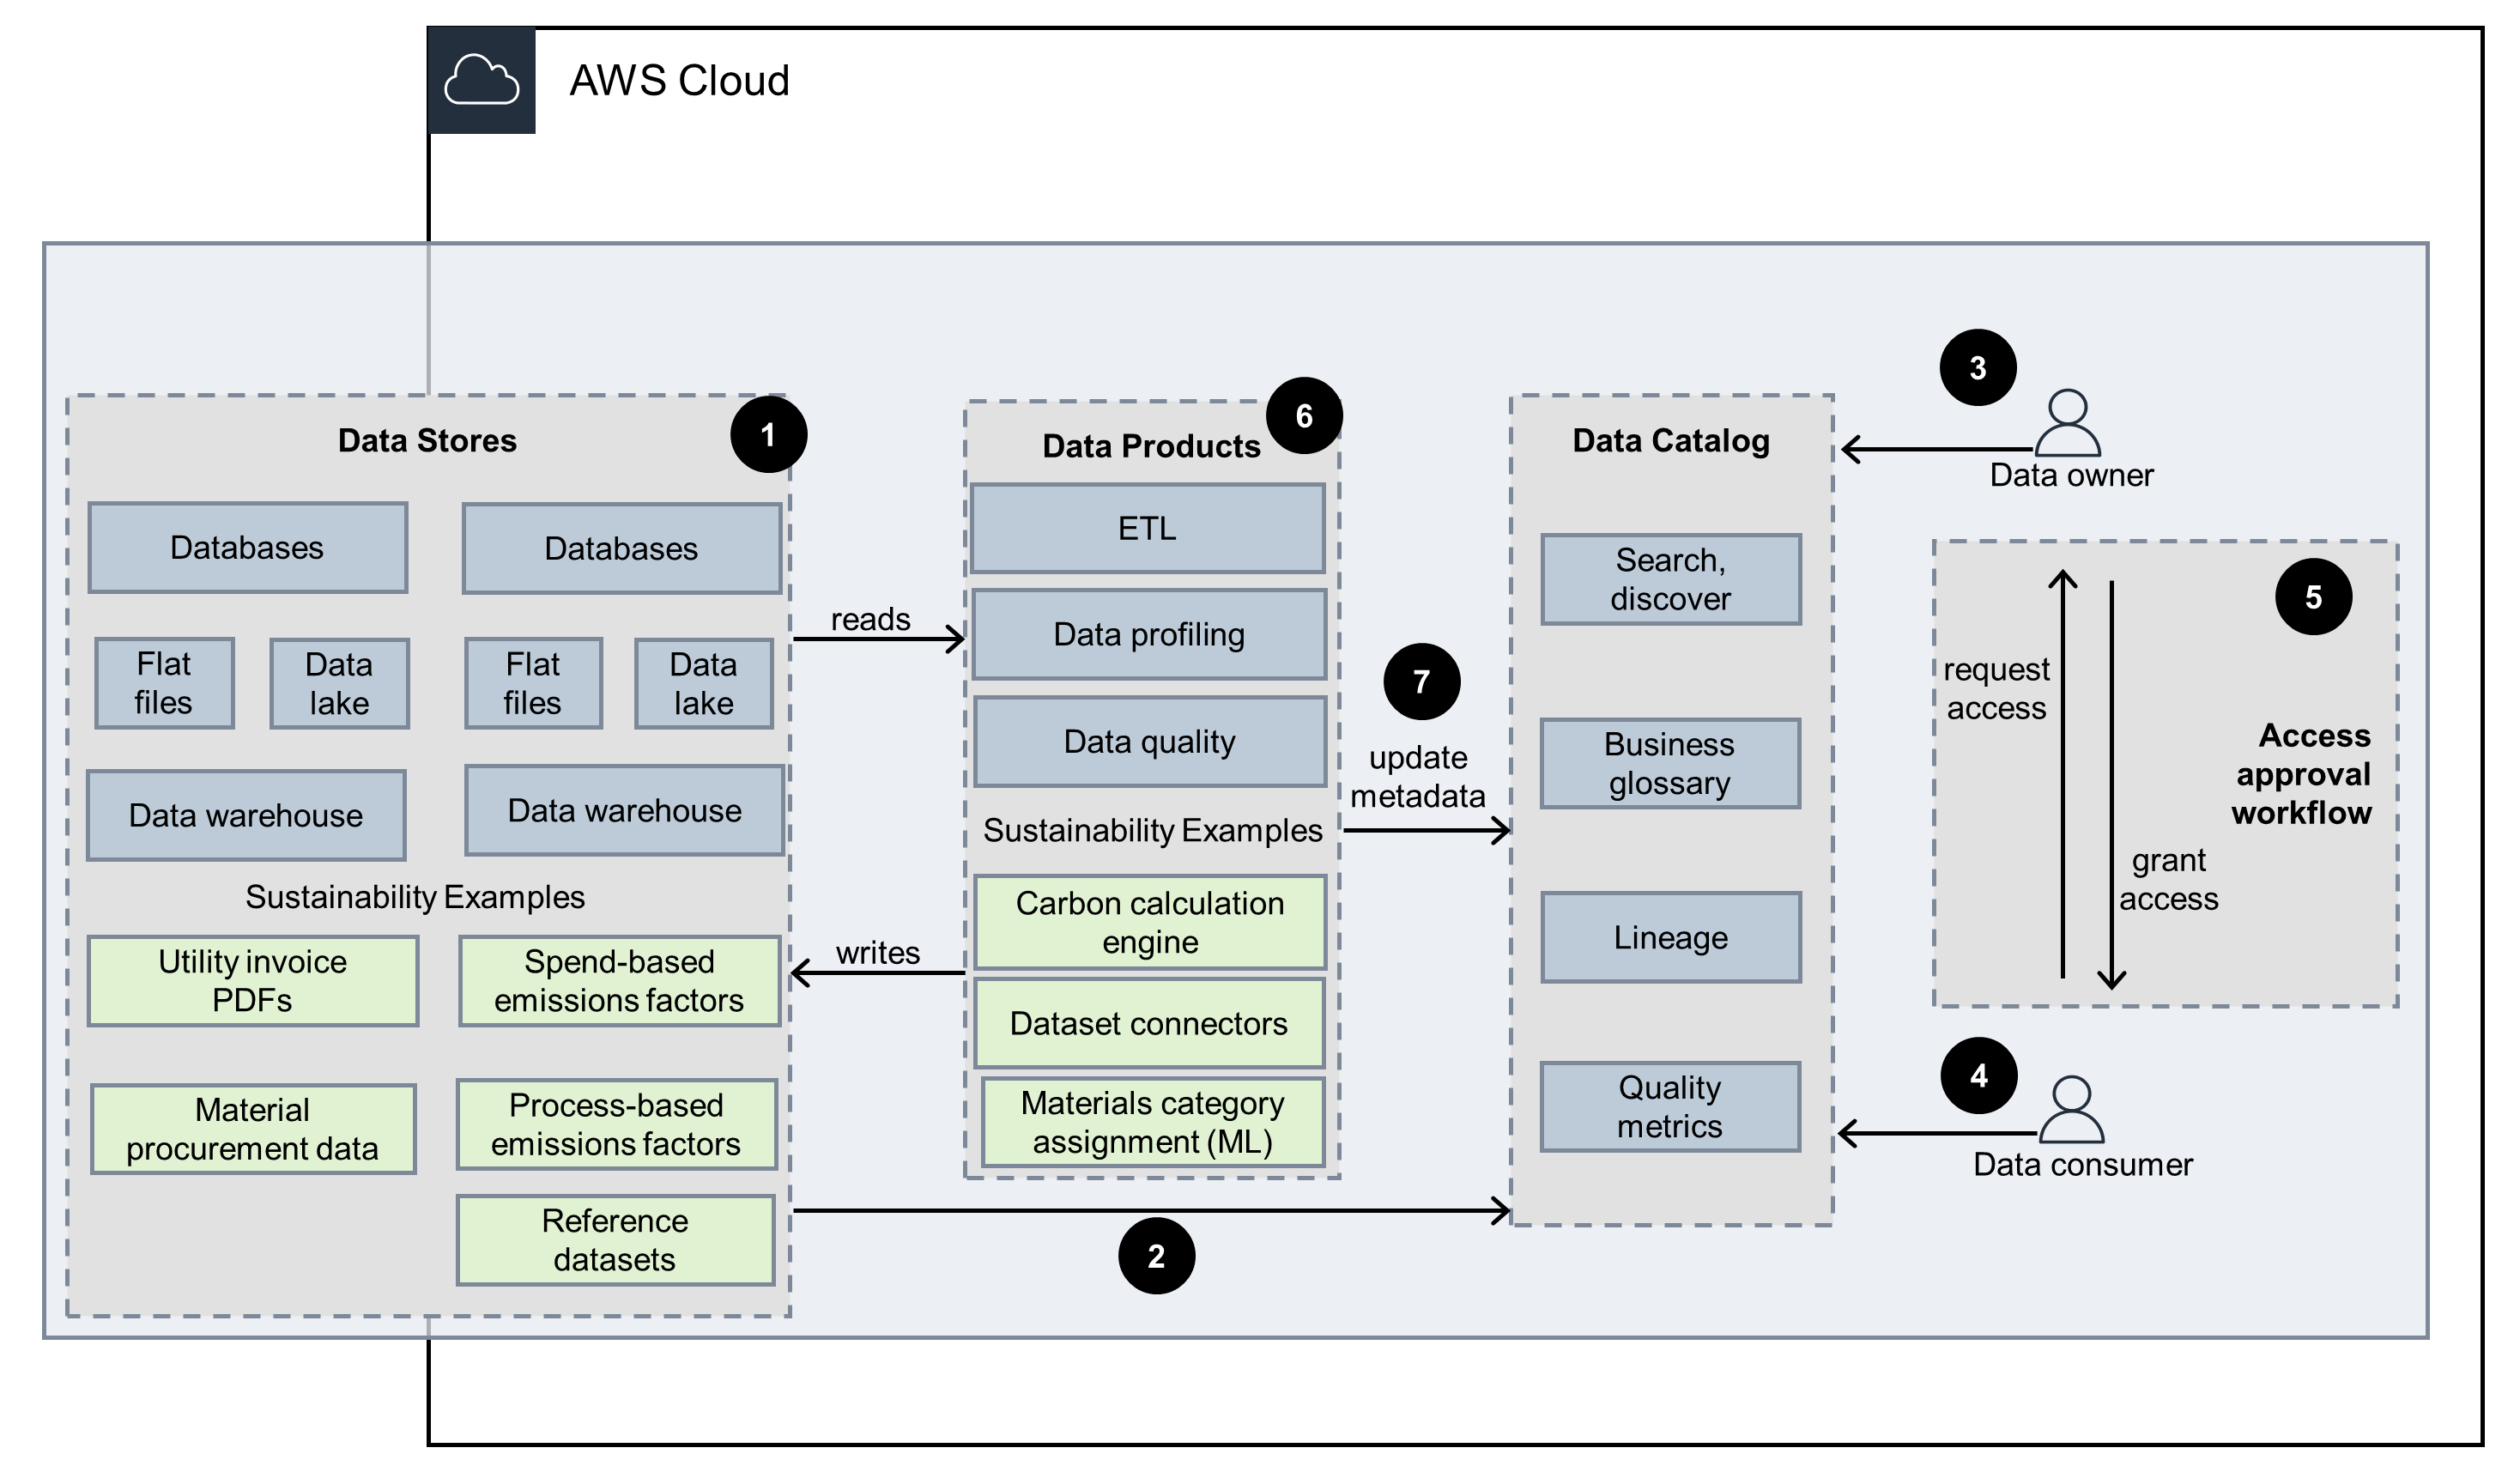2520x1460 pixels.
Task: Click the writes arrow label
Action: pyautogui.click(x=877, y=953)
